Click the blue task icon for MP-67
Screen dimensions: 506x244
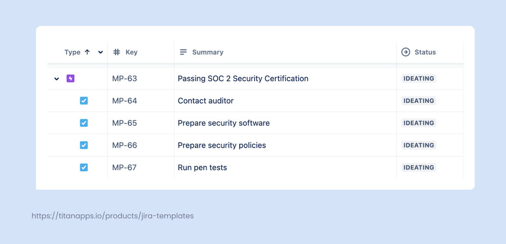pos(84,167)
